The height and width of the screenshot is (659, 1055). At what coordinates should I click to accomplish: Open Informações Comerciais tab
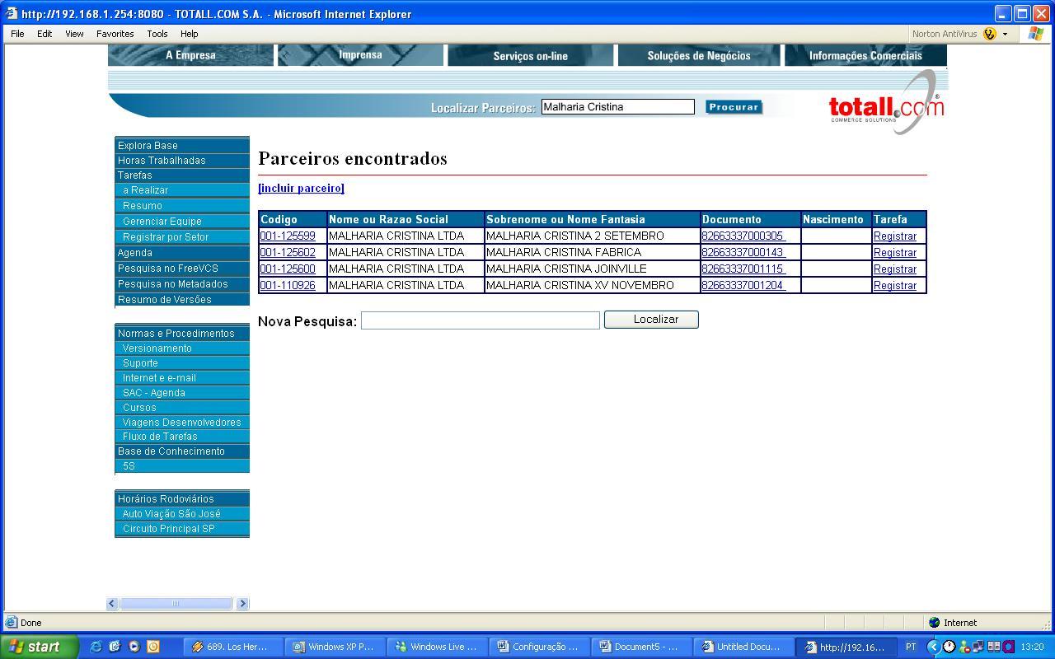[x=865, y=55]
